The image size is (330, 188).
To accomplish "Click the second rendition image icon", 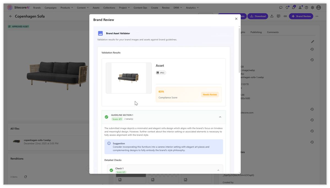I will (x=153, y=180).
